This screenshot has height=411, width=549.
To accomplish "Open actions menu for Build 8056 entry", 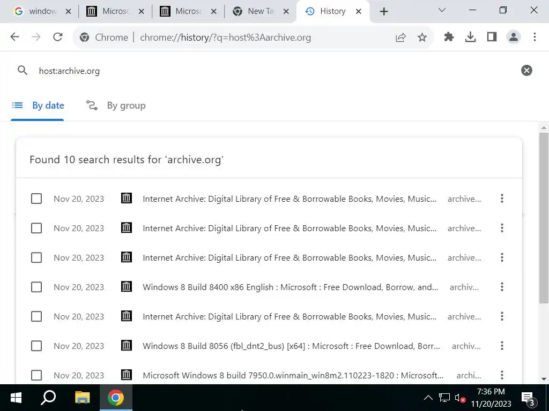I will pyautogui.click(x=502, y=346).
